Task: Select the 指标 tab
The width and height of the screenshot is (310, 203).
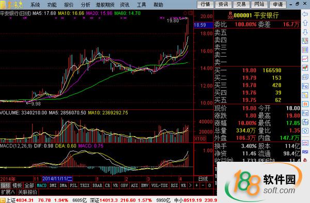Action: point(5,185)
